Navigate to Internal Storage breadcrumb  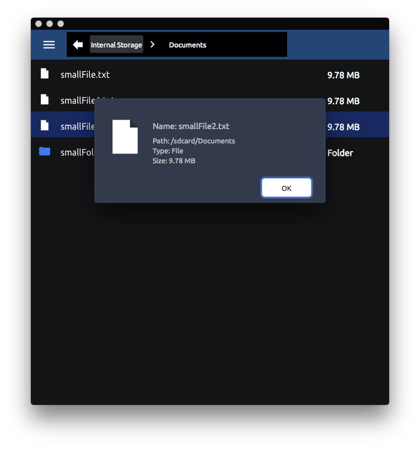[116, 45]
